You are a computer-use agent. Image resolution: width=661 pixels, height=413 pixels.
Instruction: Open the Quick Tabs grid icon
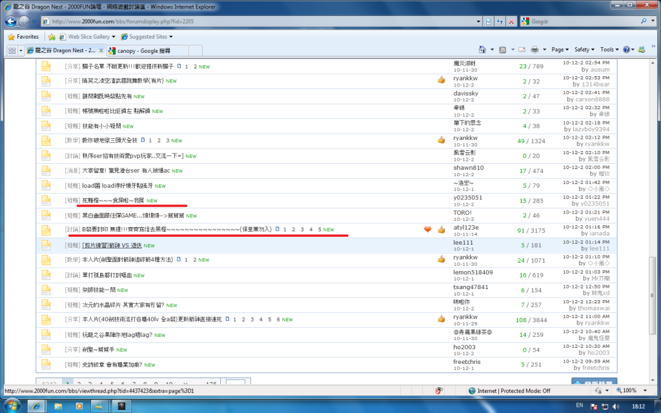point(12,50)
